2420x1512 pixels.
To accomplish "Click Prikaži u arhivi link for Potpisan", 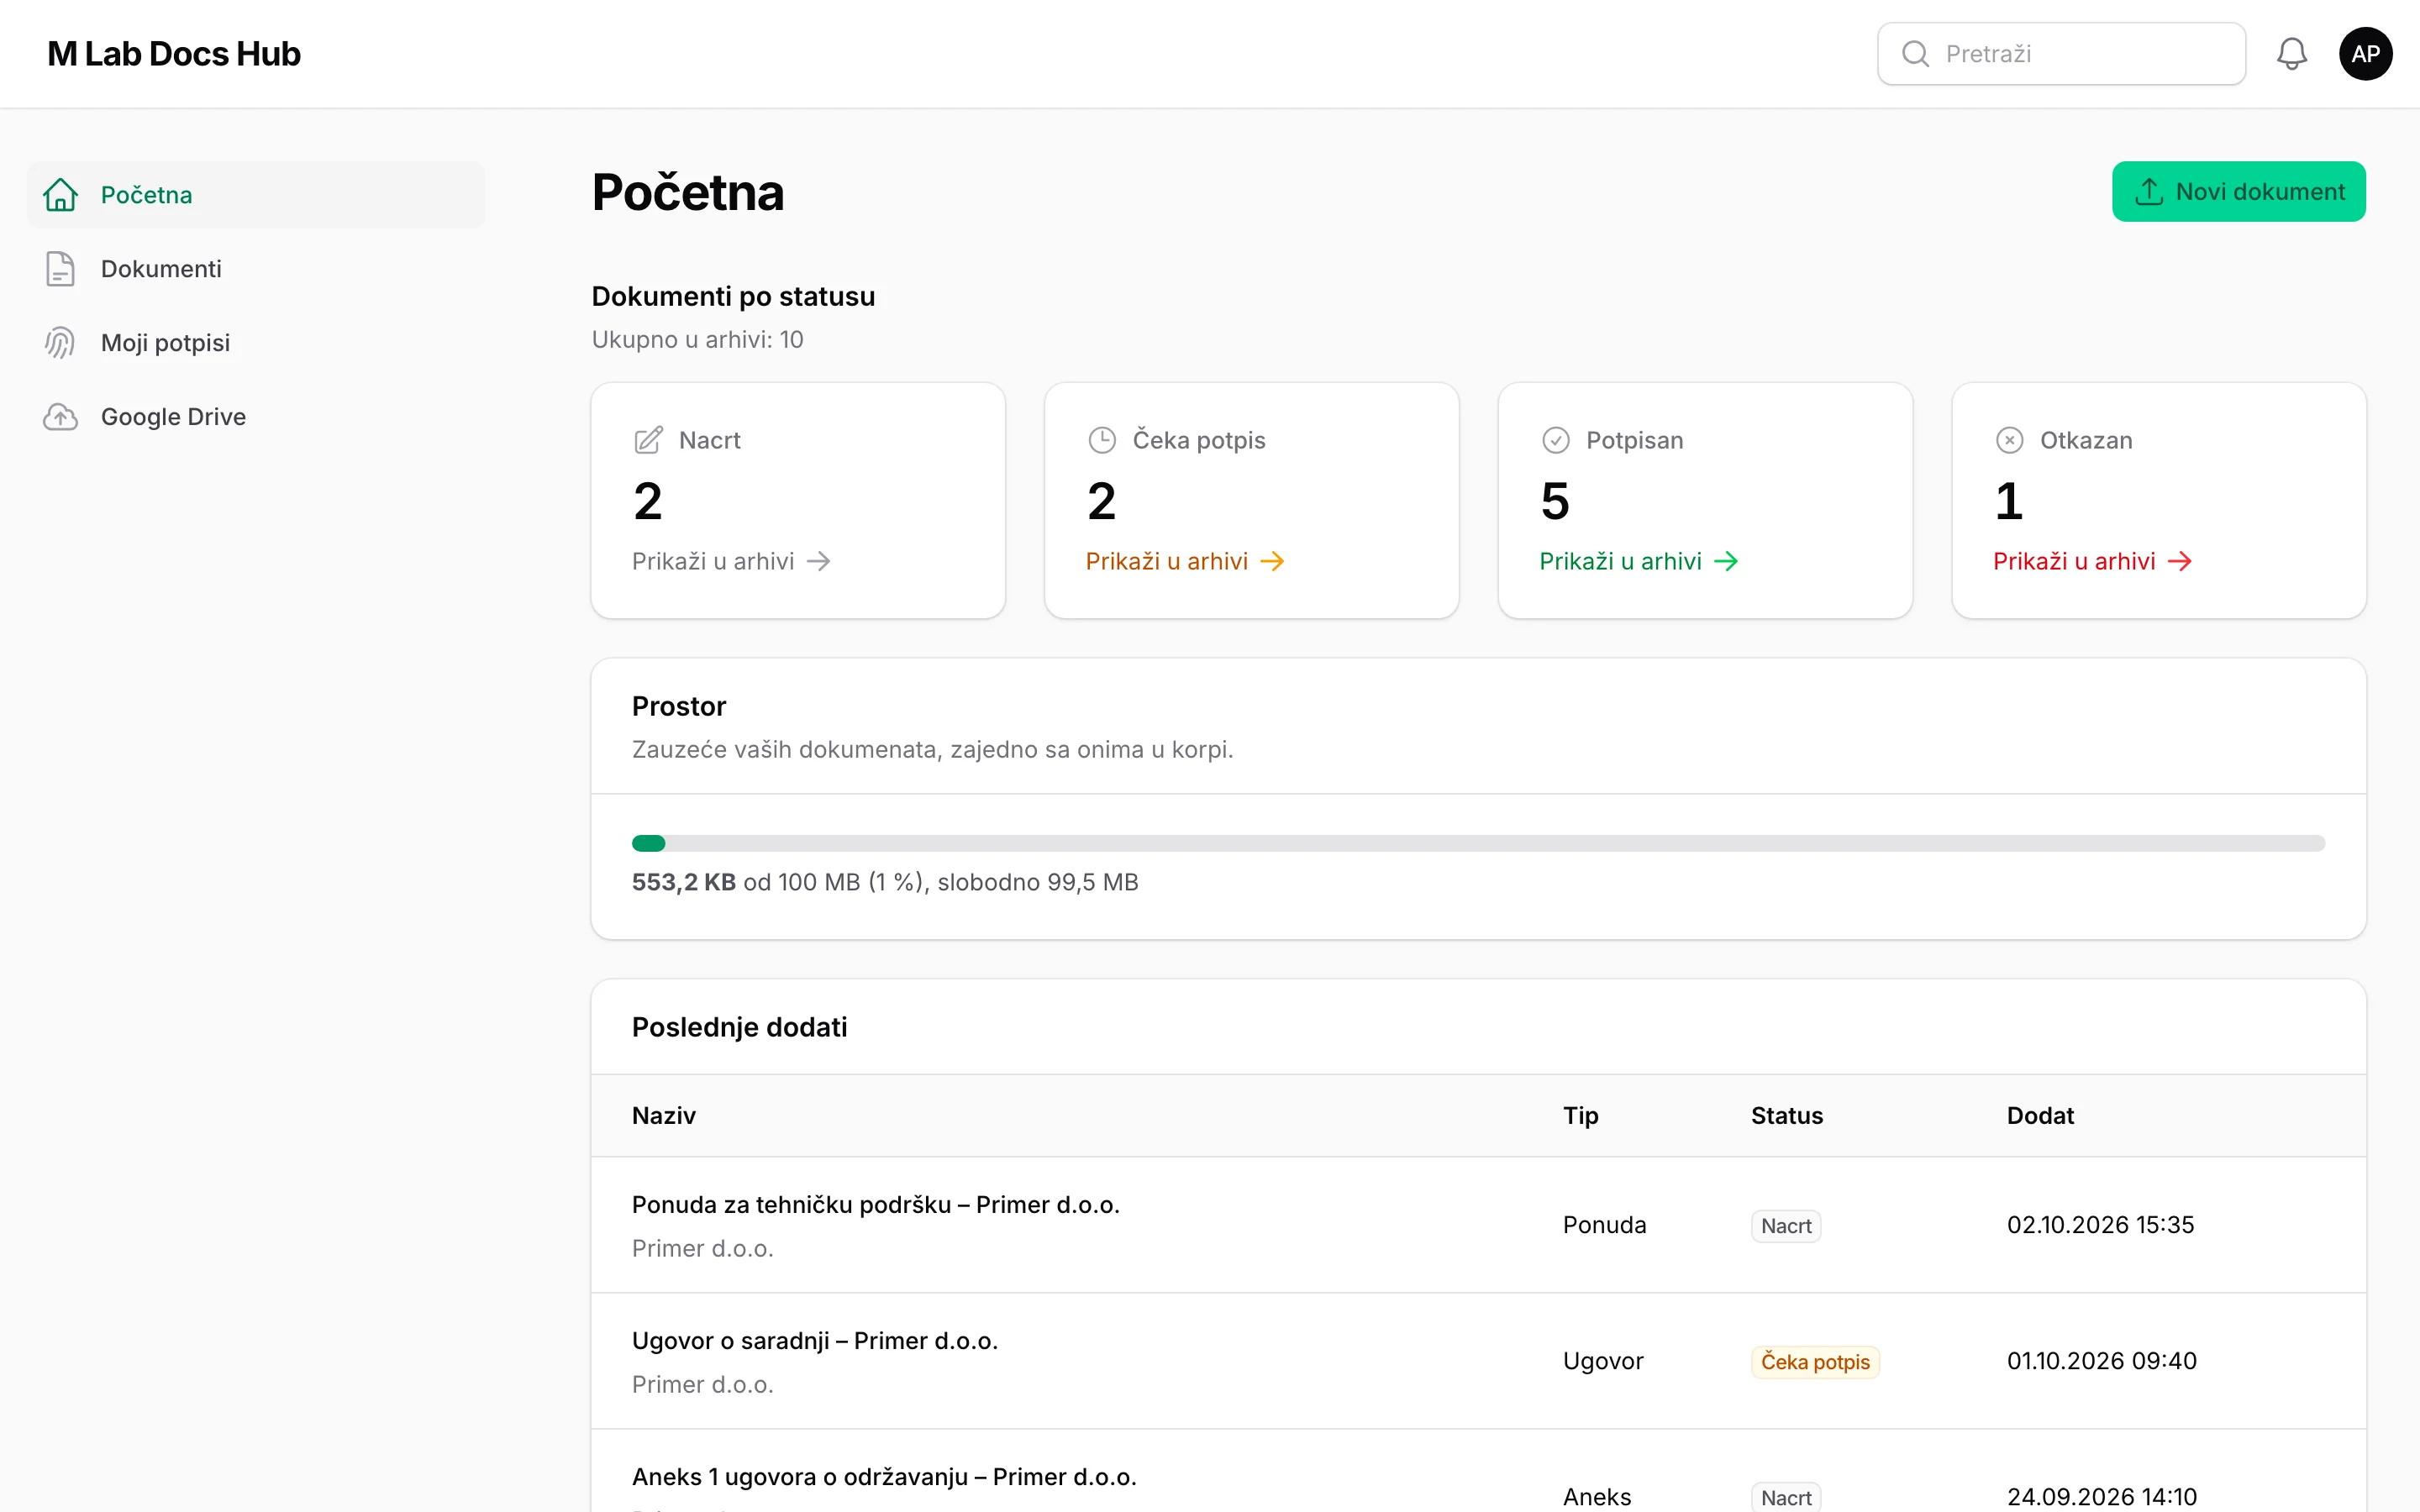I will [x=1639, y=561].
